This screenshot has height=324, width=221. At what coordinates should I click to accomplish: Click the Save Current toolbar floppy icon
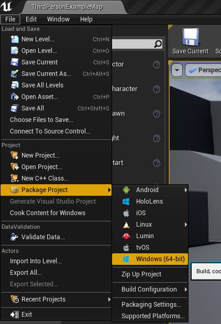[191, 37]
